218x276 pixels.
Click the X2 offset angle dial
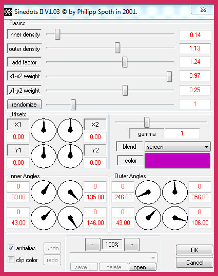pos(70,130)
